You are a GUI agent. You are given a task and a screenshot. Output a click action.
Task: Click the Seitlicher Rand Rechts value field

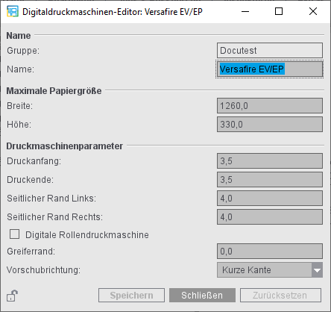(270, 217)
